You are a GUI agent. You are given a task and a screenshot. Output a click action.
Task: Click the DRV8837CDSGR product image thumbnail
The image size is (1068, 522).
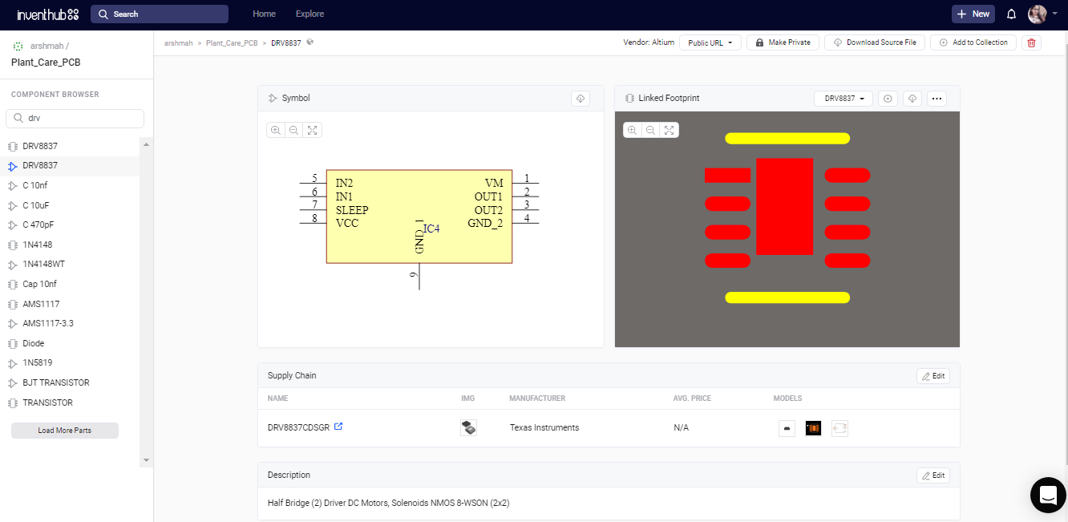click(469, 428)
